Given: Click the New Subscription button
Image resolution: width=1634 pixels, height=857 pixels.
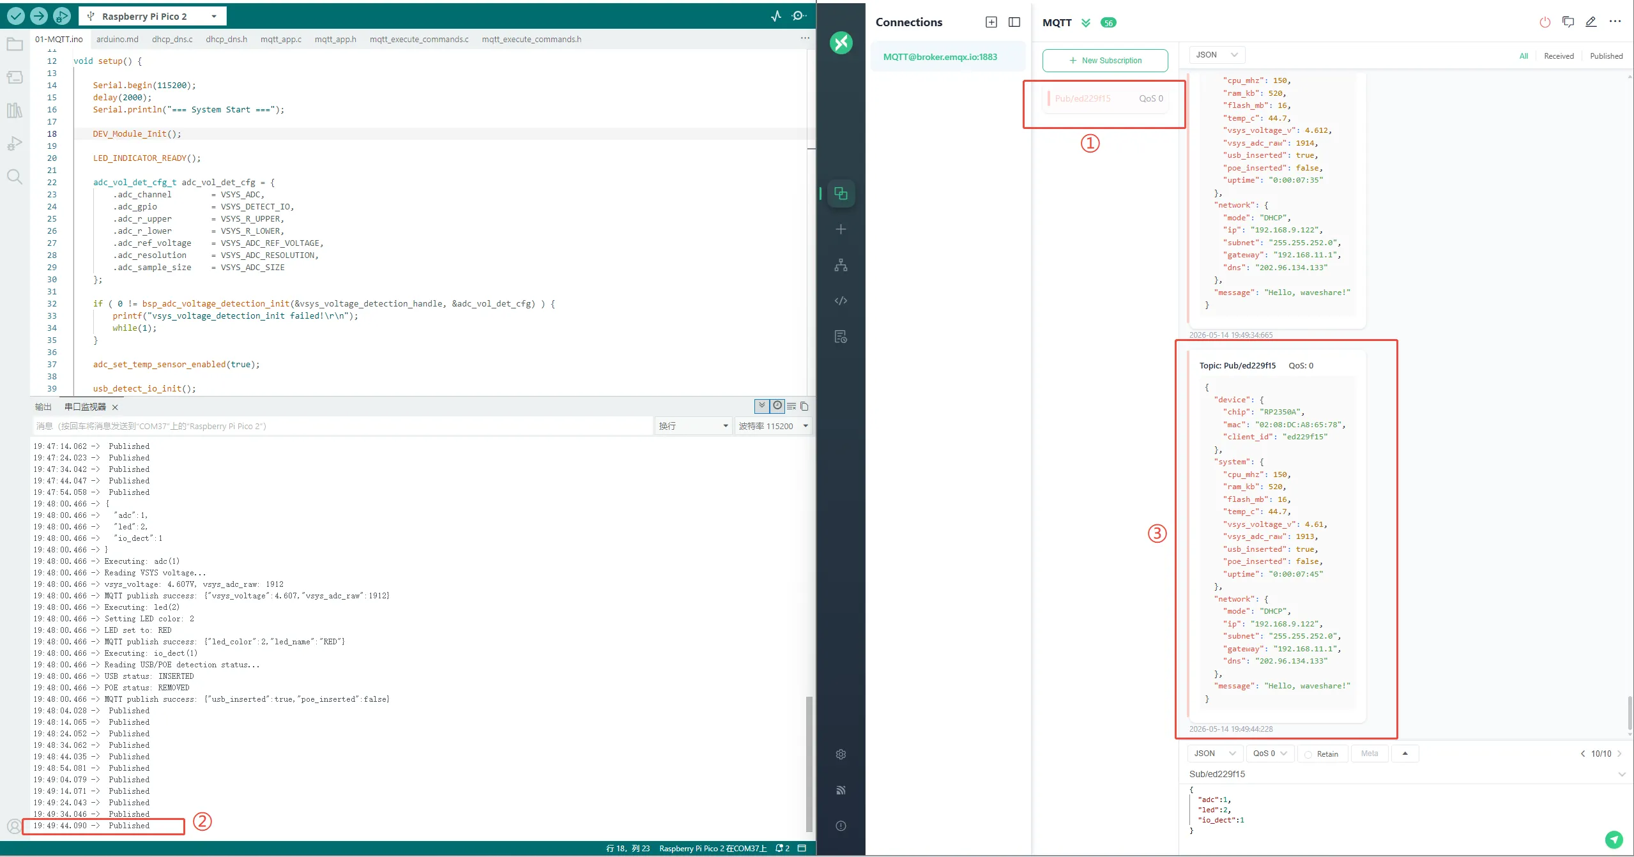Looking at the screenshot, I should (1105, 61).
